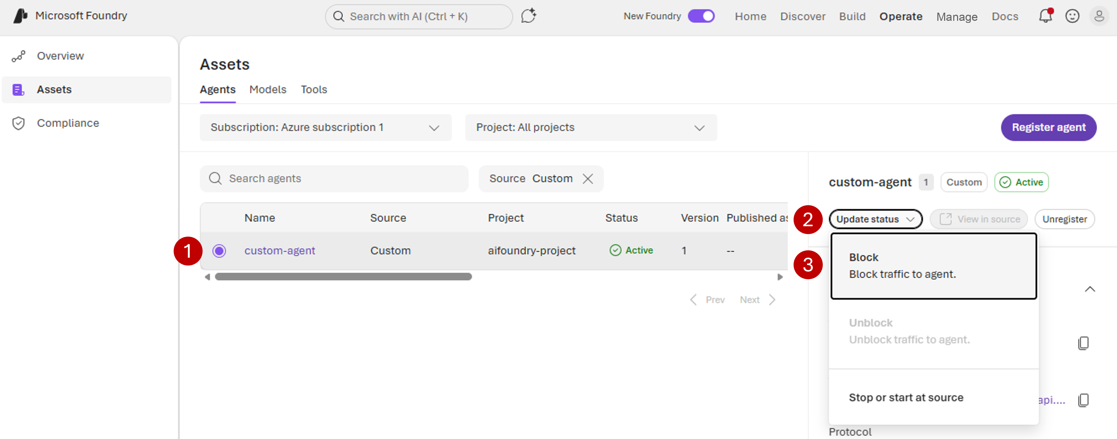The width and height of the screenshot is (1117, 439).
Task: Open Overview in the sidebar
Action: (x=87, y=56)
